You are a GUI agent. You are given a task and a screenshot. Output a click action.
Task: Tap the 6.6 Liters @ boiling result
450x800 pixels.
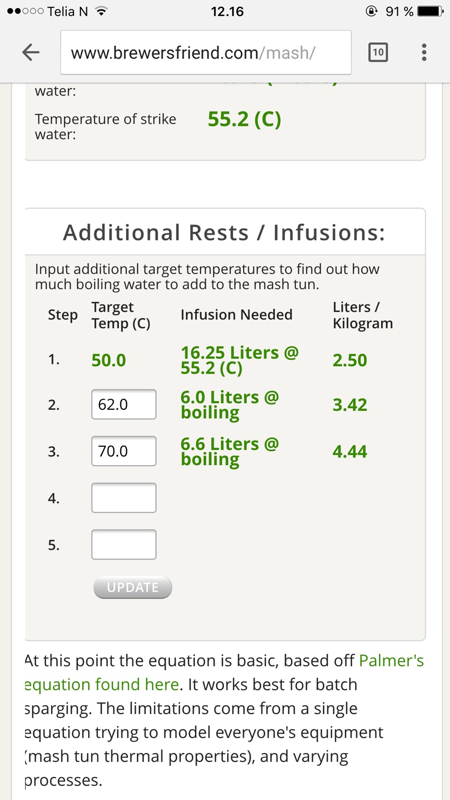230,452
